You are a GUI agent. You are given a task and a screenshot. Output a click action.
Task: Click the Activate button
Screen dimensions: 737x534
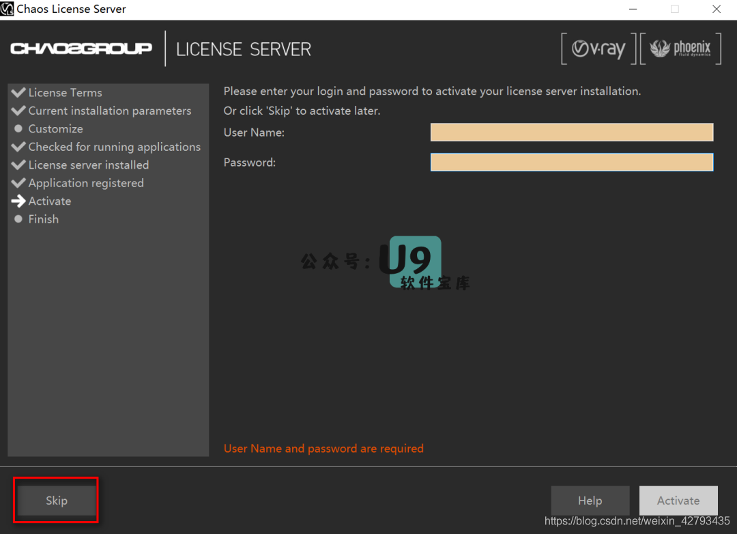678,500
